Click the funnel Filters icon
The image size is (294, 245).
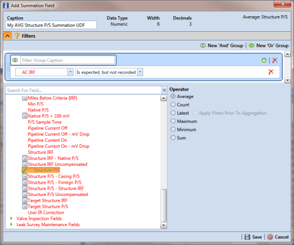[x=17, y=36]
